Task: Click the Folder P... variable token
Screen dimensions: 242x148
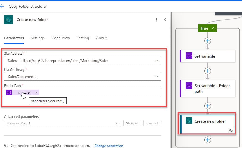Action: [x=23, y=93]
